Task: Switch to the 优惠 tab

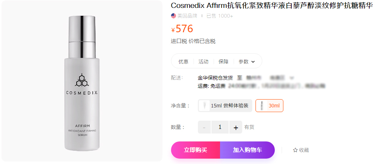Action: pos(183,62)
